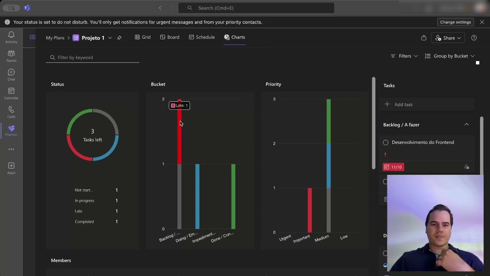Screen dimensions: 490x276
Task: Open the Filters dropdown
Action: click(404, 56)
